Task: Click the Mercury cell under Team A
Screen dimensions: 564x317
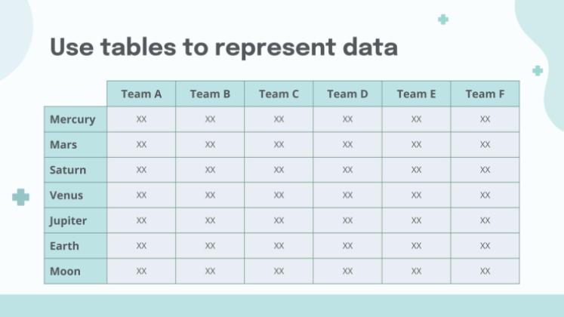Action: click(141, 119)
